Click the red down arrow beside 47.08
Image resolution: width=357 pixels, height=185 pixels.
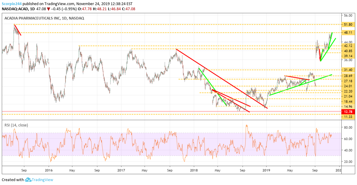tap(48, 9)
